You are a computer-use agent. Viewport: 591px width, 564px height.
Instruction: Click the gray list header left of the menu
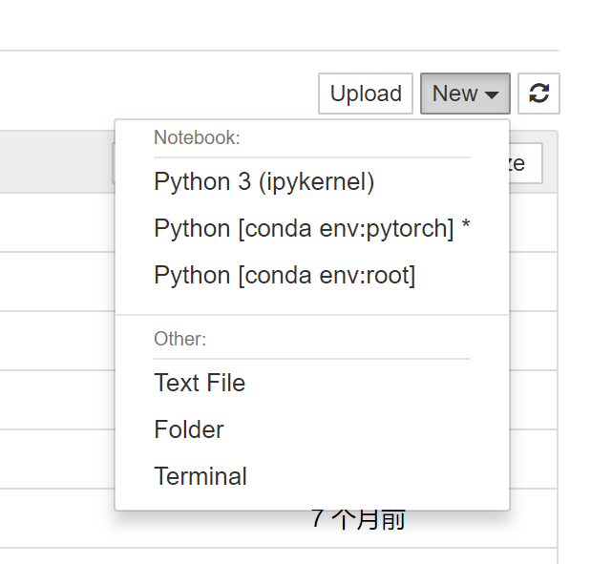coord(55,162)
